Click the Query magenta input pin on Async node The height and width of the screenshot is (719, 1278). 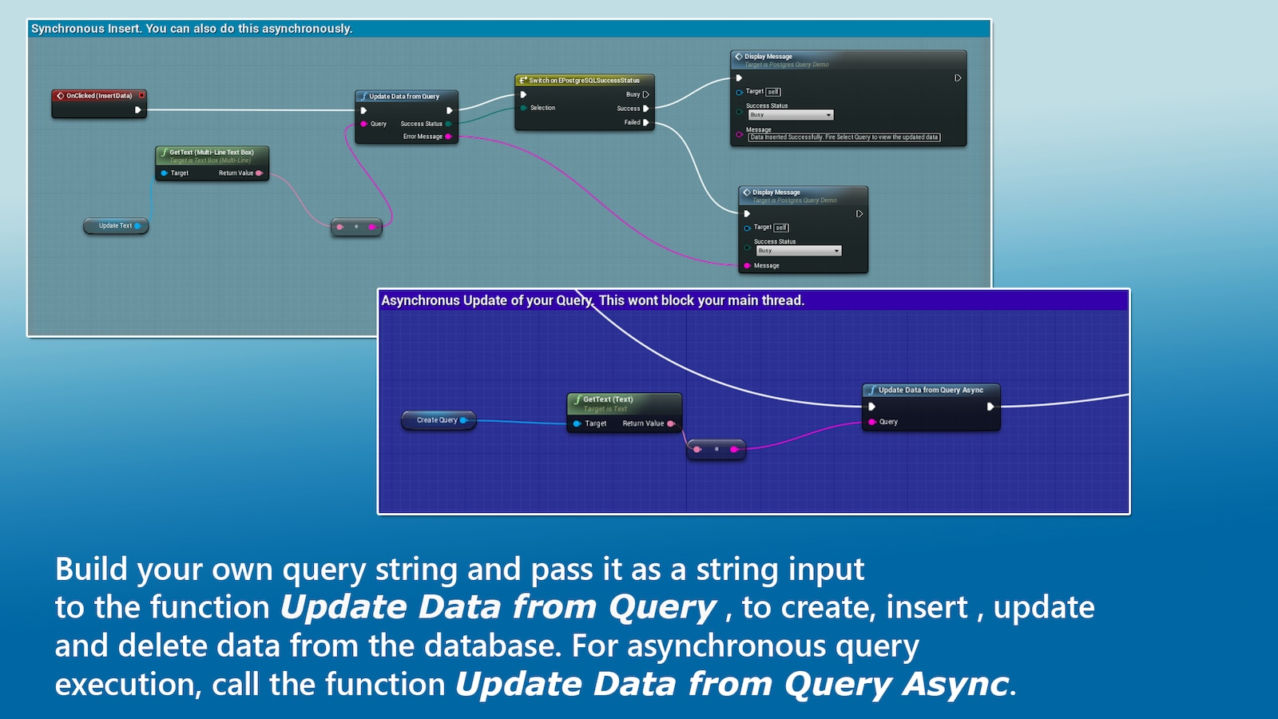[872, 422]
